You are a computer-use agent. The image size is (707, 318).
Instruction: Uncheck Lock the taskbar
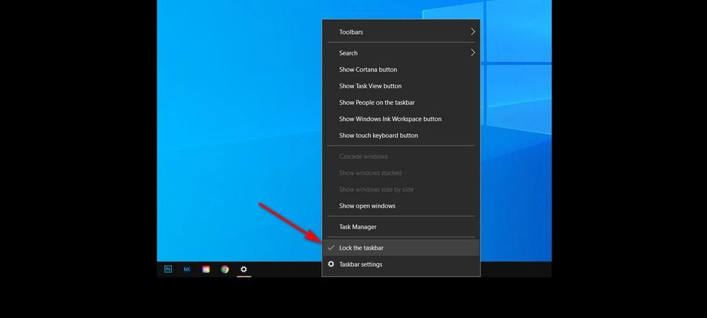coord(401,248)
